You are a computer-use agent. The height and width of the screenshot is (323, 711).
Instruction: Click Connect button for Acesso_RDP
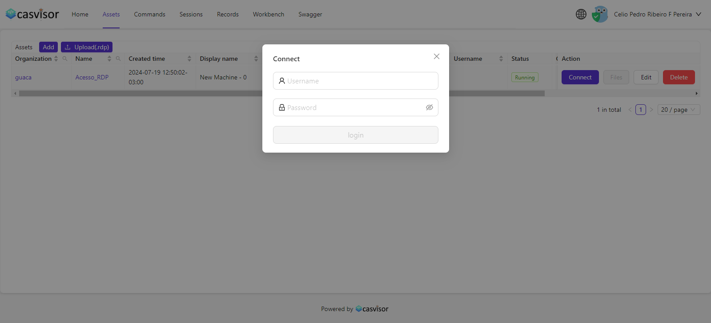pyautogui.click(x=580, y=77)
